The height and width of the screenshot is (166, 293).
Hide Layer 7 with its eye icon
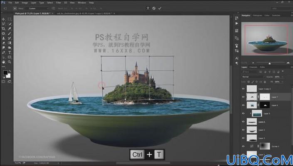pyautogui.click(x=243, y=97)
